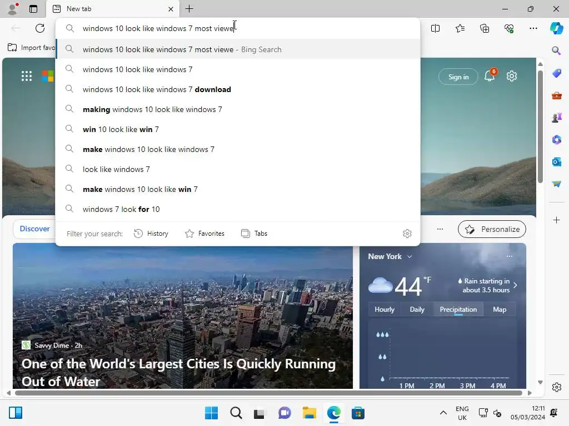Open the sidebar settings gear
This screenshot has height=426, width=569.
[x=556, y=387]
